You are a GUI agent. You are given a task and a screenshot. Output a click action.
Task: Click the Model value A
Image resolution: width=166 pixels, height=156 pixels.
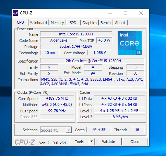pos(93,67)
